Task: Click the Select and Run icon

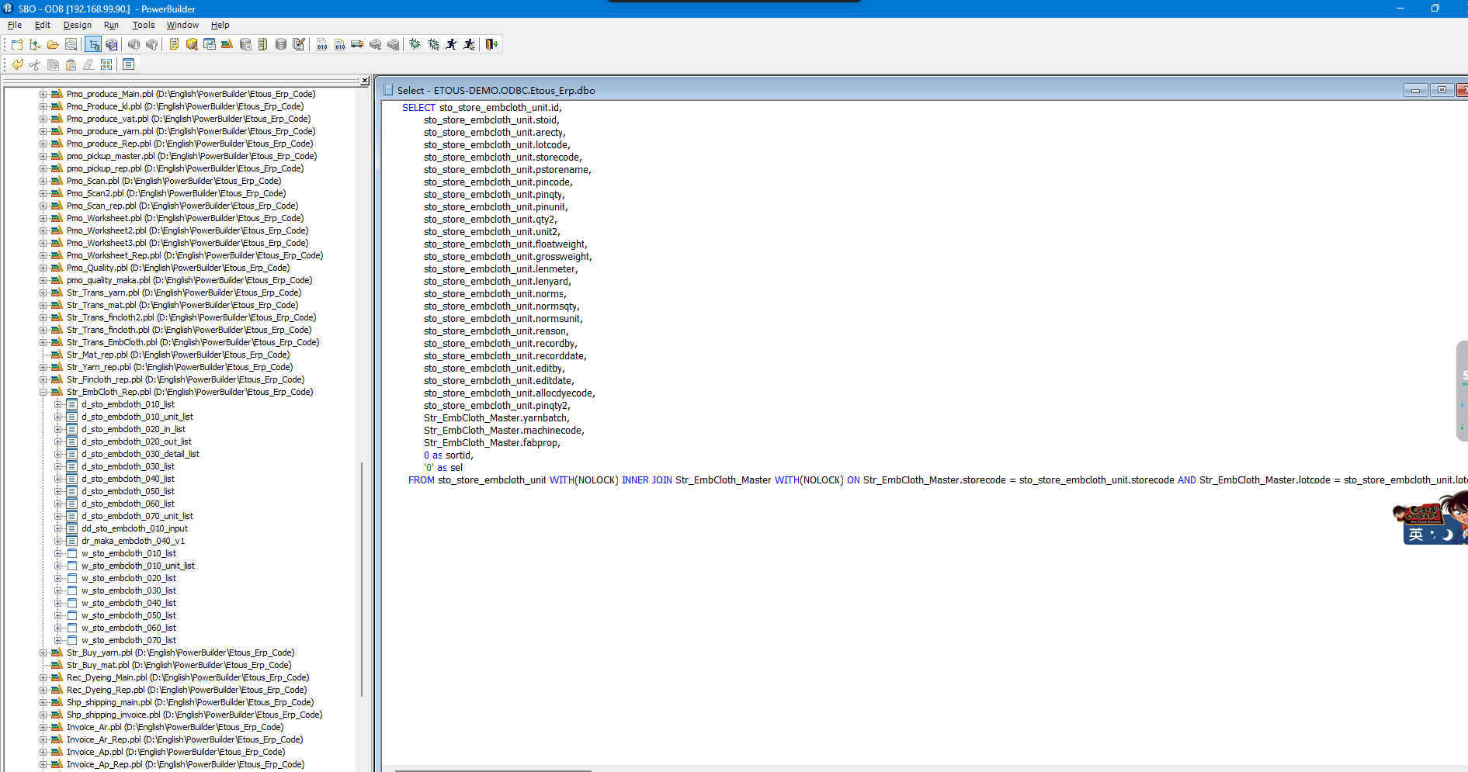Action: (x=469, y=44)
